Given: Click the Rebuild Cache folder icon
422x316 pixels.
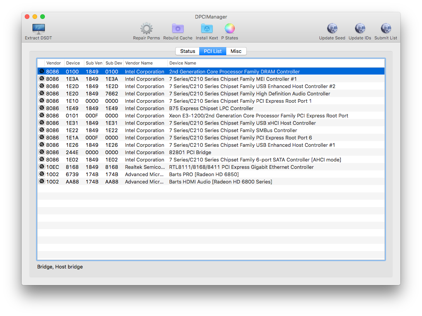Looking at the screenshot, I should (178, 29).
